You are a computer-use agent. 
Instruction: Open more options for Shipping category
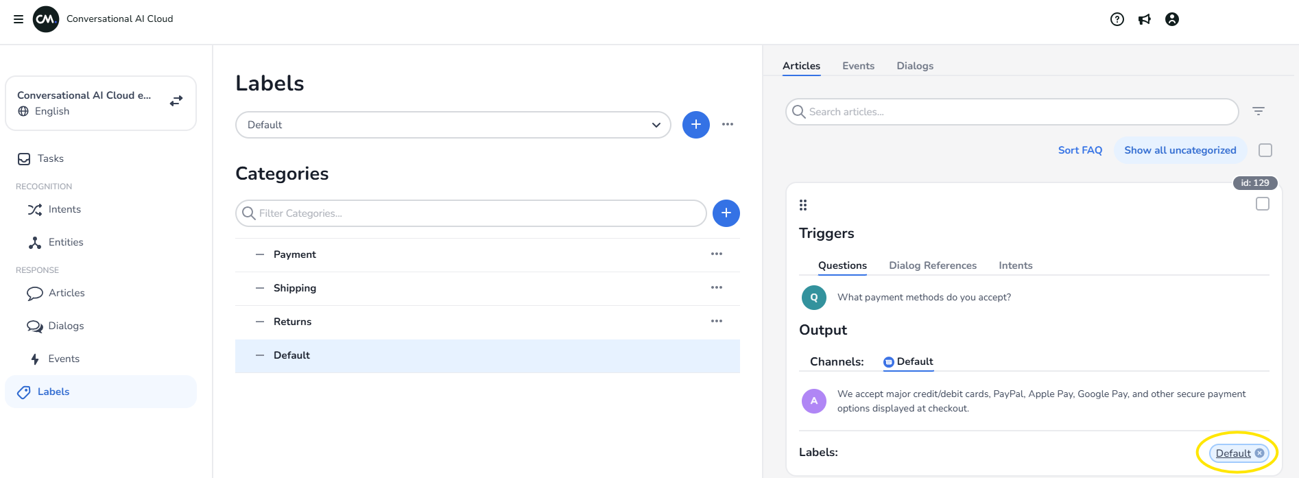point(717,287)
